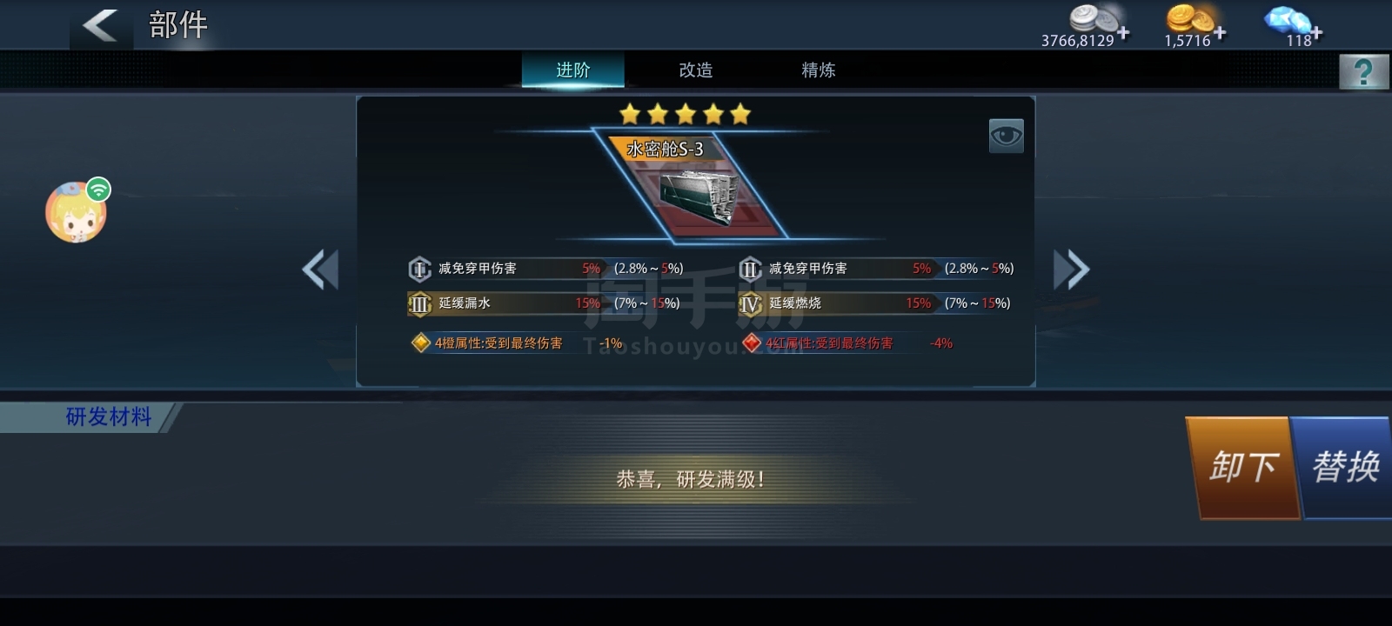Switch to the 改造 tab
This screenshot has width=1392, height=626.
[x=696, y=70]
